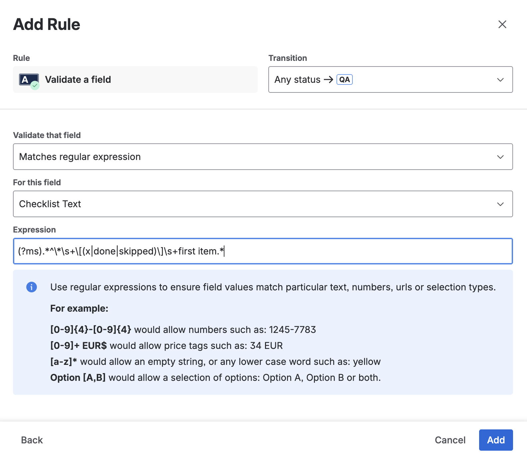Expand the Transition dropdown chevron
Viewport: 527px width, 457px height.
coord(500,80)
